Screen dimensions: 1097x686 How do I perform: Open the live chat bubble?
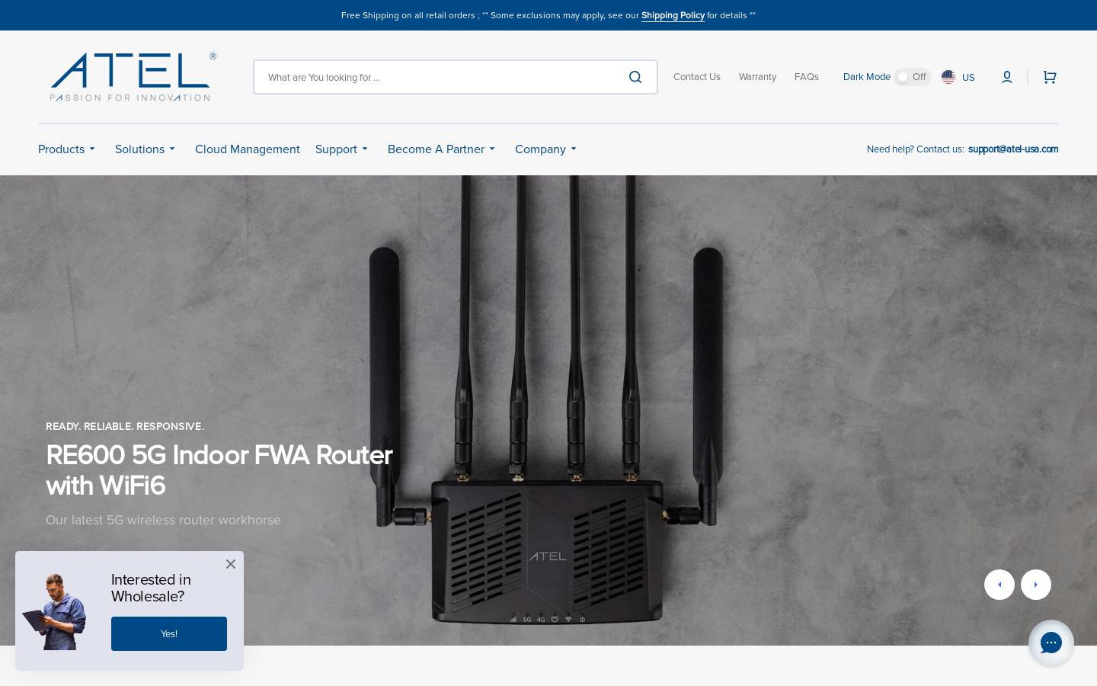(1051, 643)
